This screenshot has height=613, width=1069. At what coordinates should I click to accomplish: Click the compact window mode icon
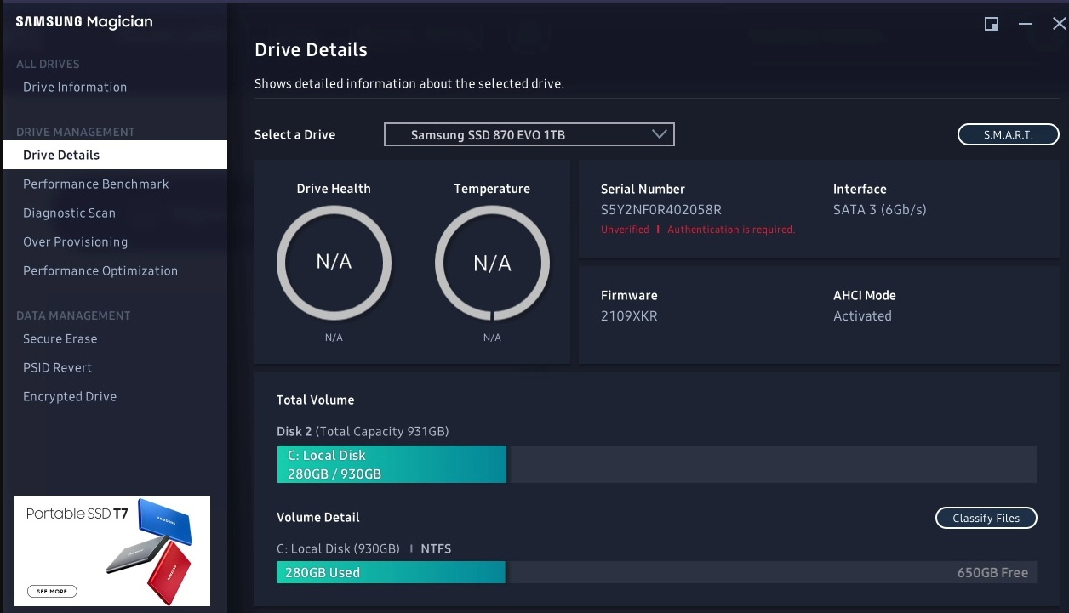(992, 24)
